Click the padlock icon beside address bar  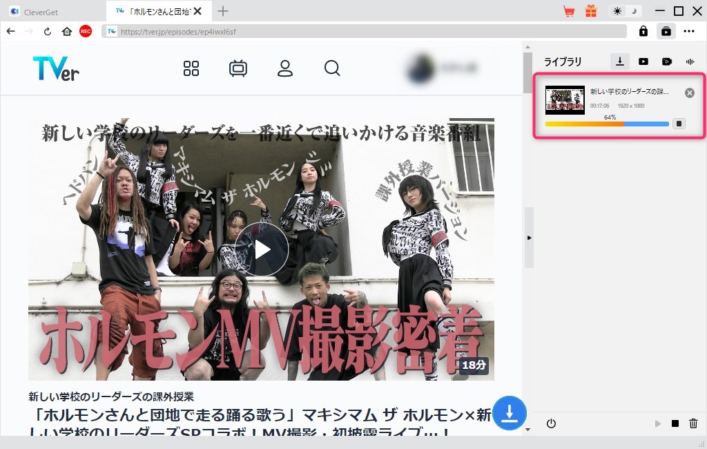(643, 31)
